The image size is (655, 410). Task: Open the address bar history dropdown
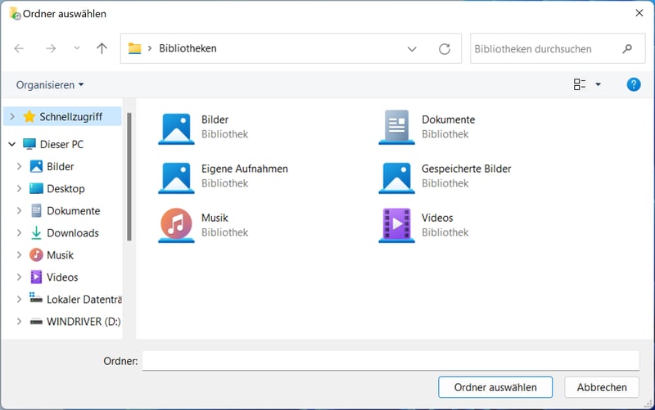coord(412,49)
